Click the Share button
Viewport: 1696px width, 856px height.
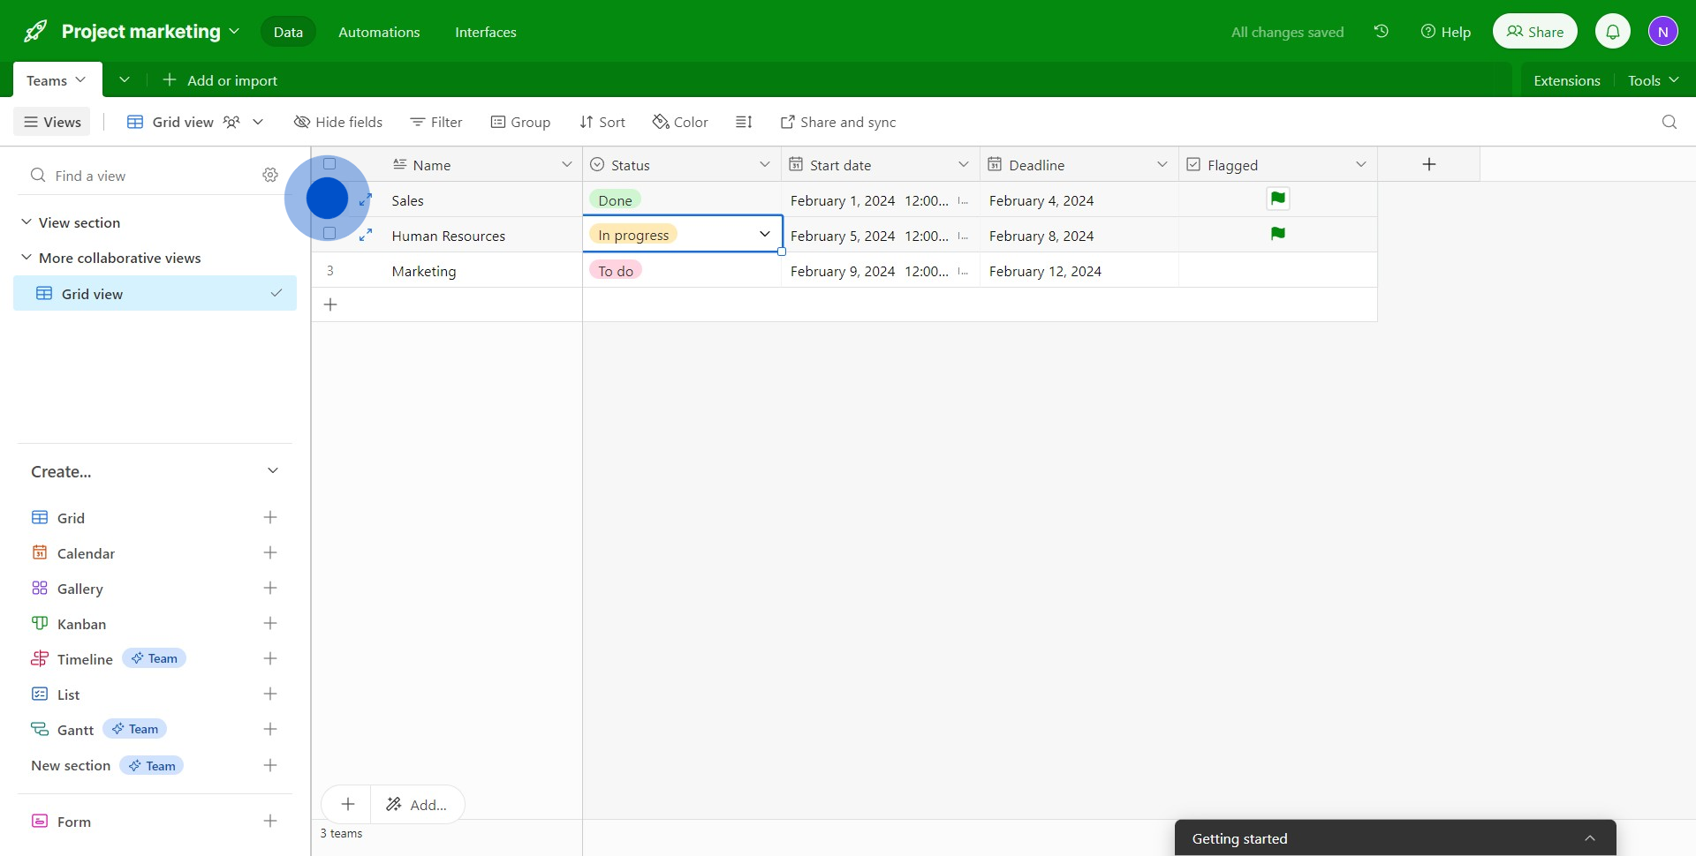pyautogui.click(x=1534, y=32)
